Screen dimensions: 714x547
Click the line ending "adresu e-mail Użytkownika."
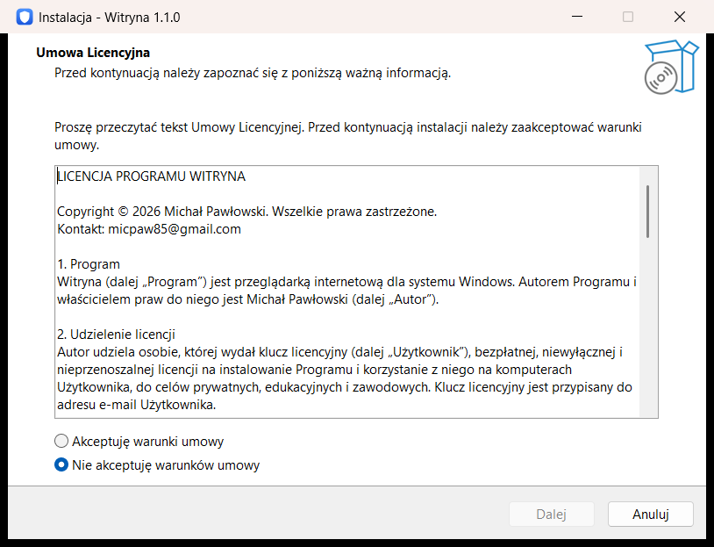point(136,405)
